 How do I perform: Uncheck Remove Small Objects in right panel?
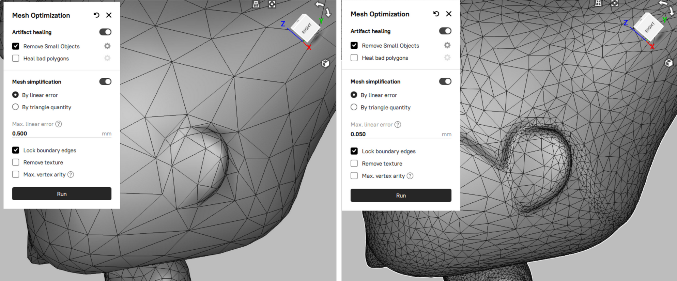354,45
